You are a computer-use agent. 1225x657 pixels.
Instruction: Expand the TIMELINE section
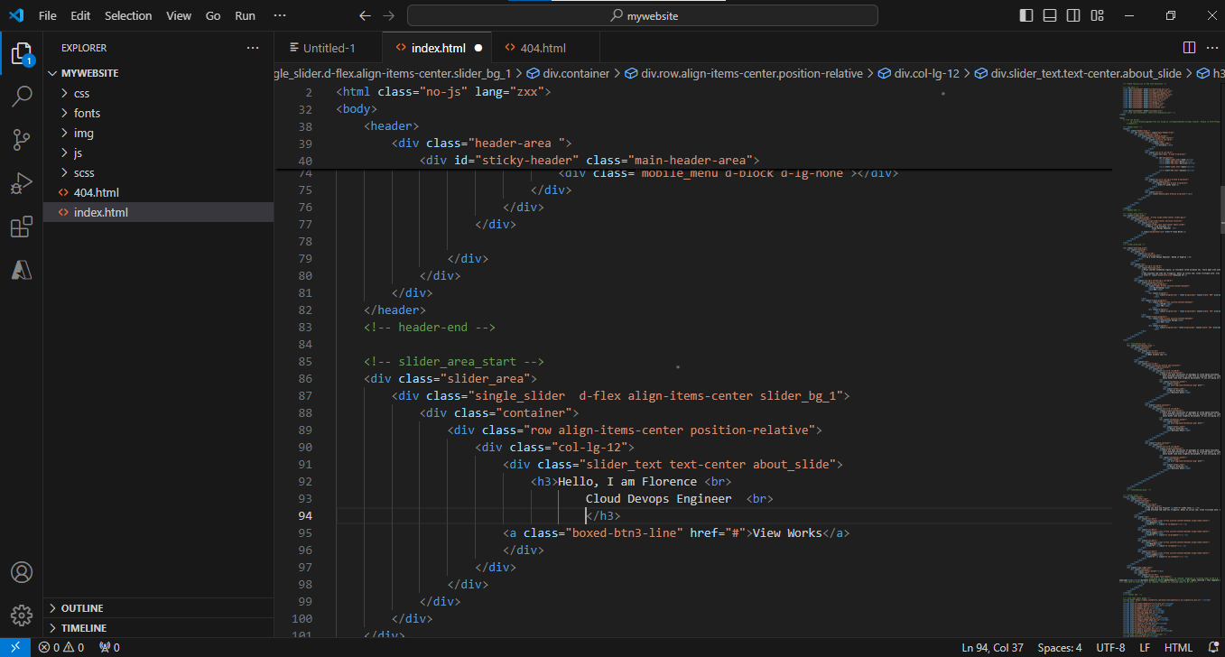[83, 628]
